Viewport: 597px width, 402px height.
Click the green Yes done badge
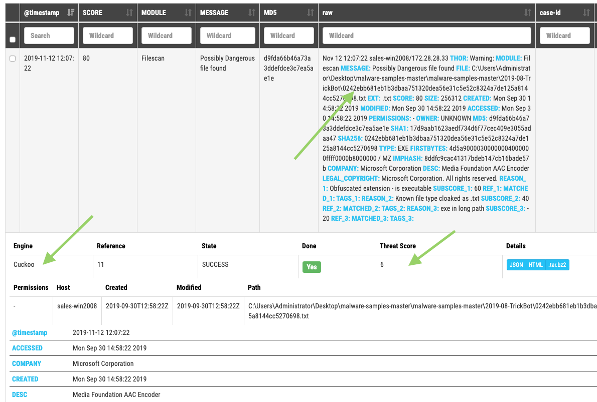[312, 267]
